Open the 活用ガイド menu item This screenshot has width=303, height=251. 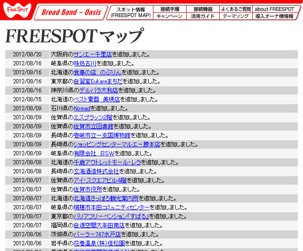(203, 16)
